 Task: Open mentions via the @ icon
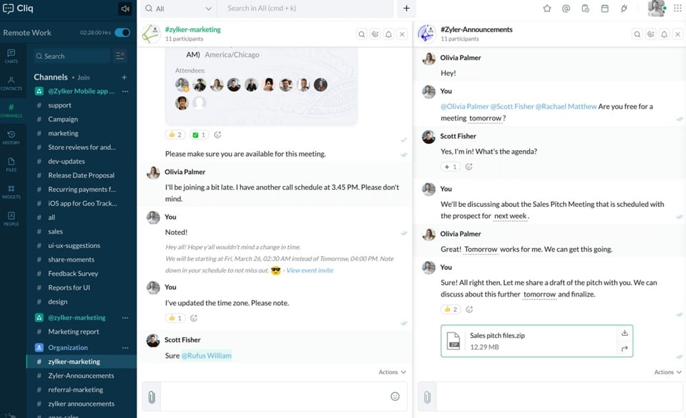(x=566, y=8)
